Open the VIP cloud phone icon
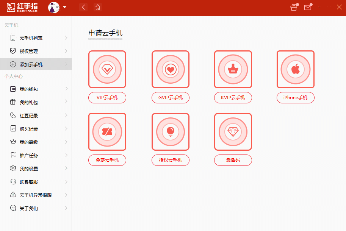This screenshot has height=231, width=346. pyautogui.click(x=107, y=69)
